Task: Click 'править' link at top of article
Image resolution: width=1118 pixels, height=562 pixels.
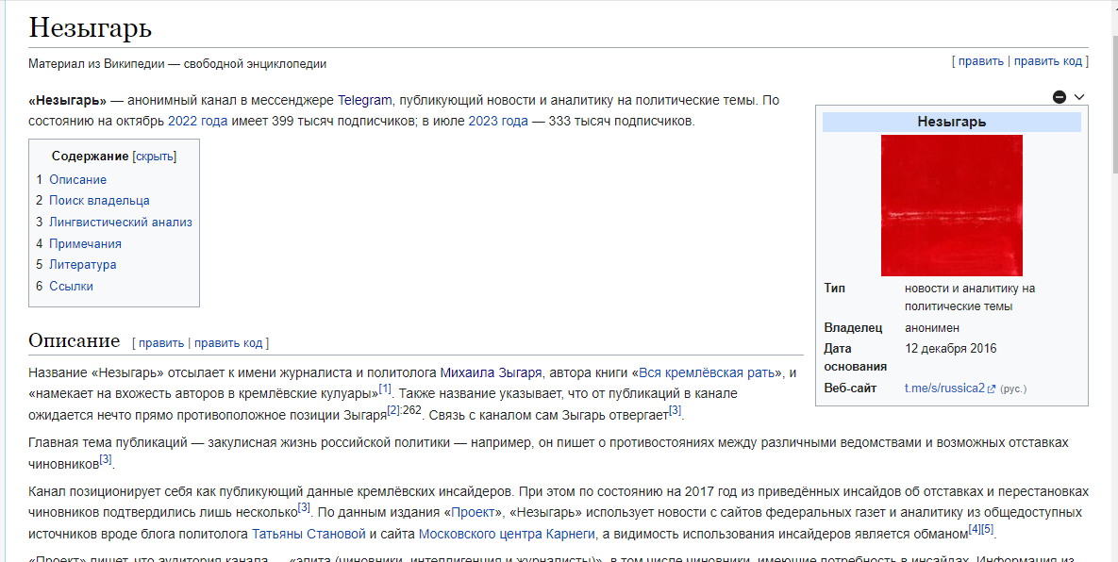Action: 980,61
